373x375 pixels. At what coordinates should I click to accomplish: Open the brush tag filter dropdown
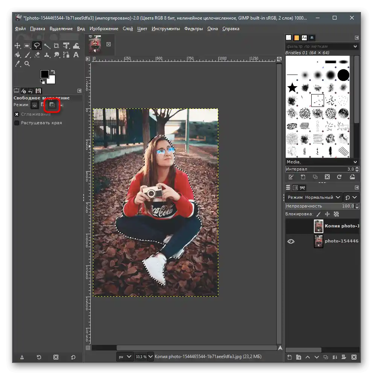point(355,46)
